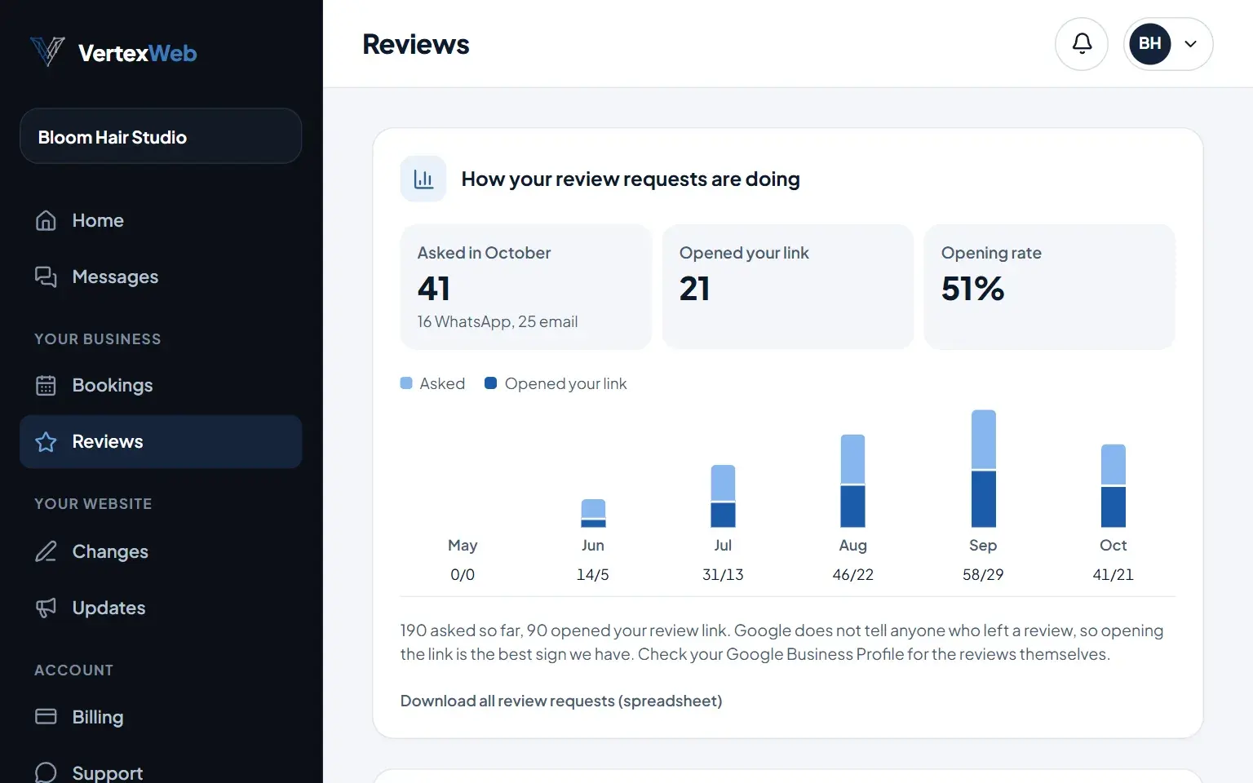Open the Bloom Hair Studio business selector
Image resolution: width=1253 pixels, height=783 pixels.
click(x=161, y=136)
